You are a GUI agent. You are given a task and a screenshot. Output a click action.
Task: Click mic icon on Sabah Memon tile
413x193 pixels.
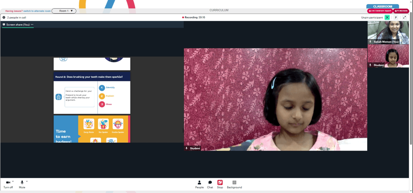[370, 42]
